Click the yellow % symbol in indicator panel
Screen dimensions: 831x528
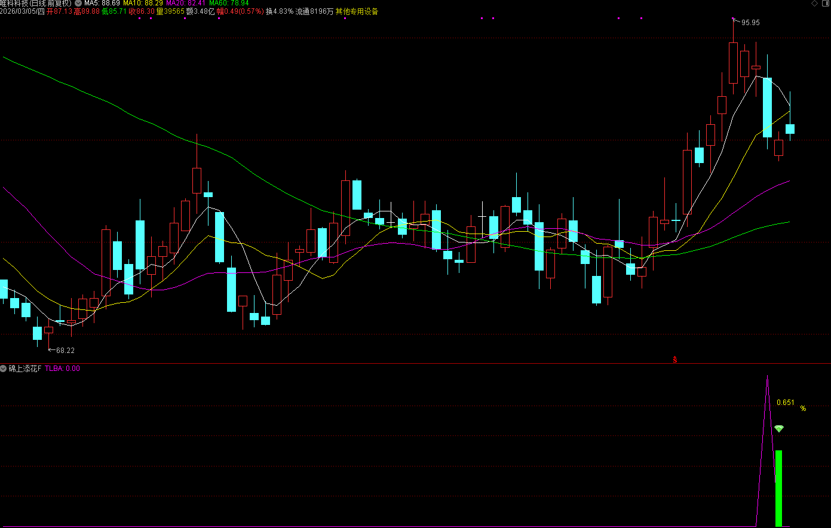coord(803,409)
